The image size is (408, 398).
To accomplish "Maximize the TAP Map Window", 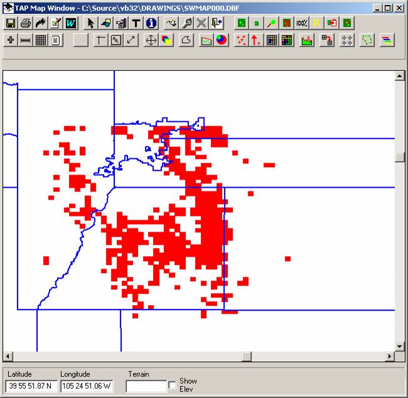I will point(388,8).
